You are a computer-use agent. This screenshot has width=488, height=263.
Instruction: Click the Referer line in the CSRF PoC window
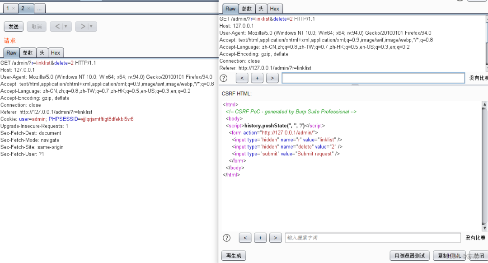pyautogui.click(x=266, y=68)
